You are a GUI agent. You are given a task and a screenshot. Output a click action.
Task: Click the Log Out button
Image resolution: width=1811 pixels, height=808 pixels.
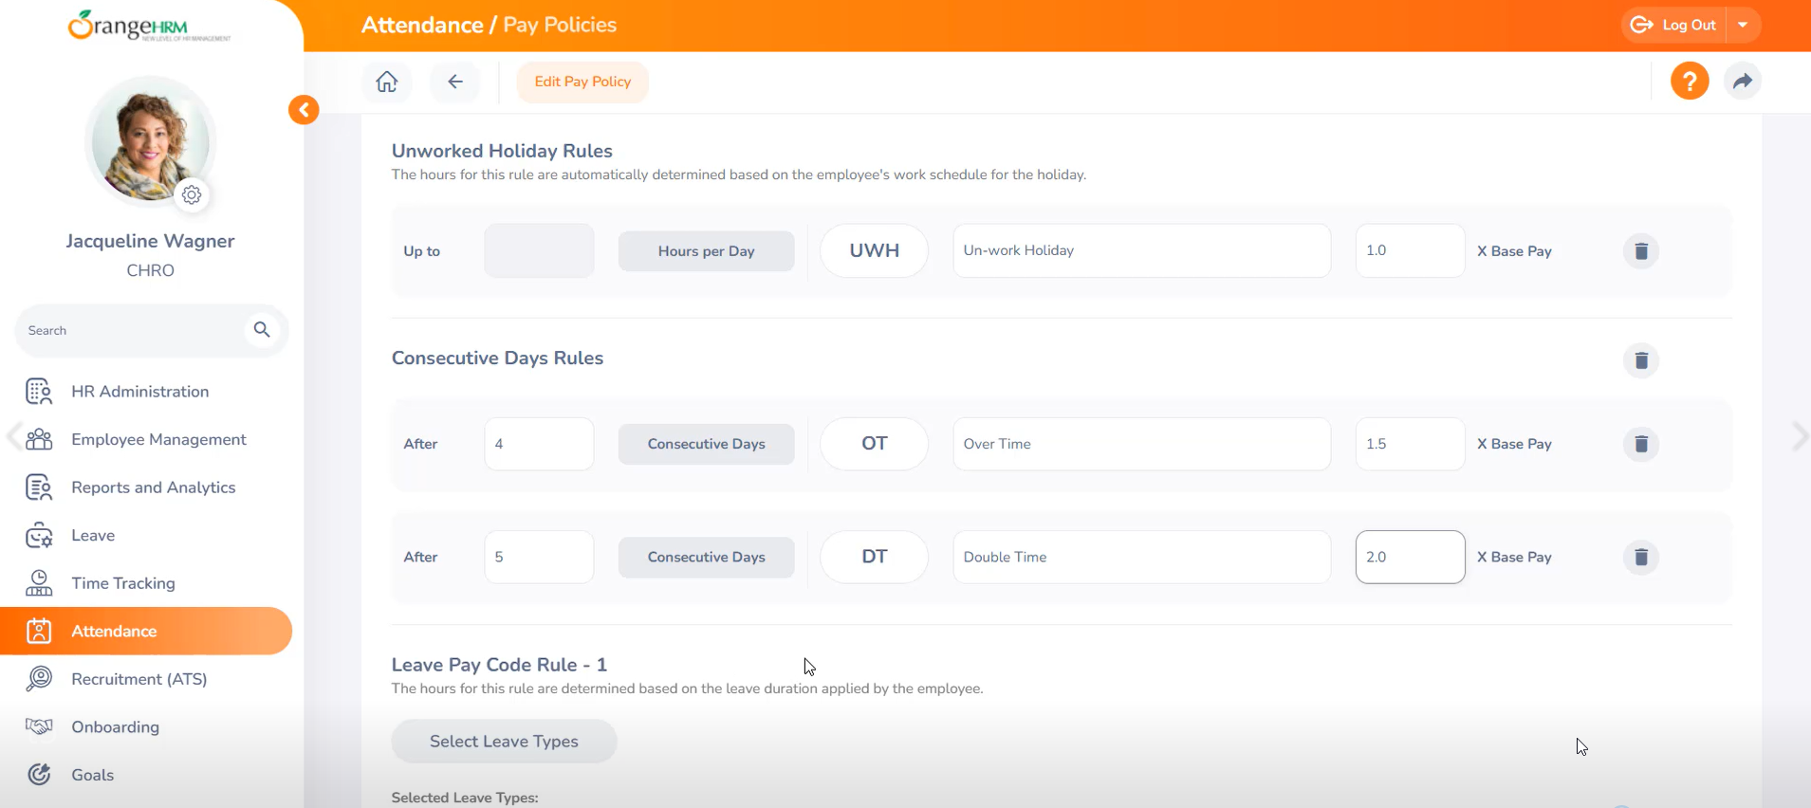[x=1675, y=26]
